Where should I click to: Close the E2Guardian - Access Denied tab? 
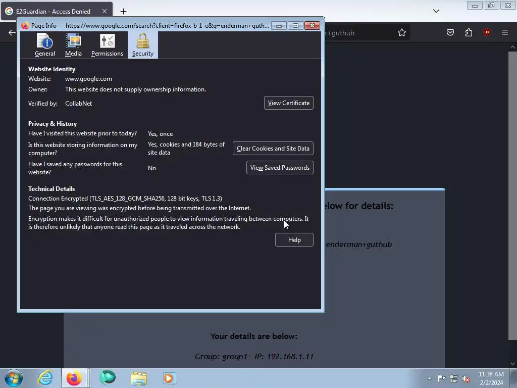(x=104, y=11)
